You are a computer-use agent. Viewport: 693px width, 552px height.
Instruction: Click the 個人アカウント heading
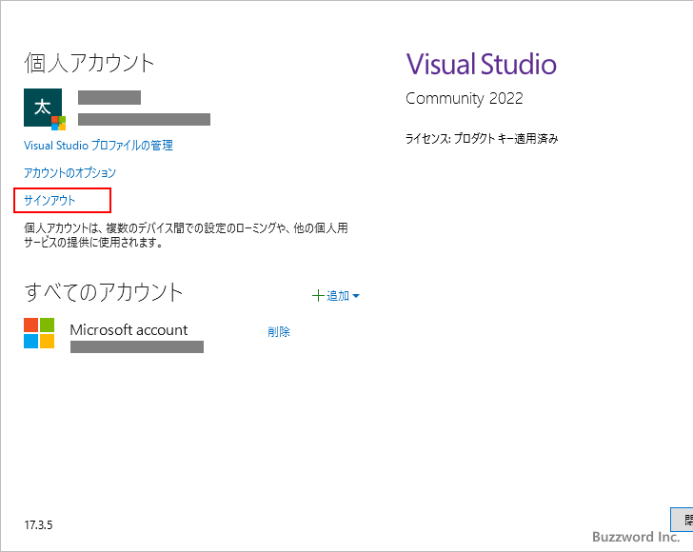click(x=89, y=63)
